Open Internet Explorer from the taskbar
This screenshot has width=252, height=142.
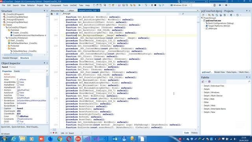[13, 139]
